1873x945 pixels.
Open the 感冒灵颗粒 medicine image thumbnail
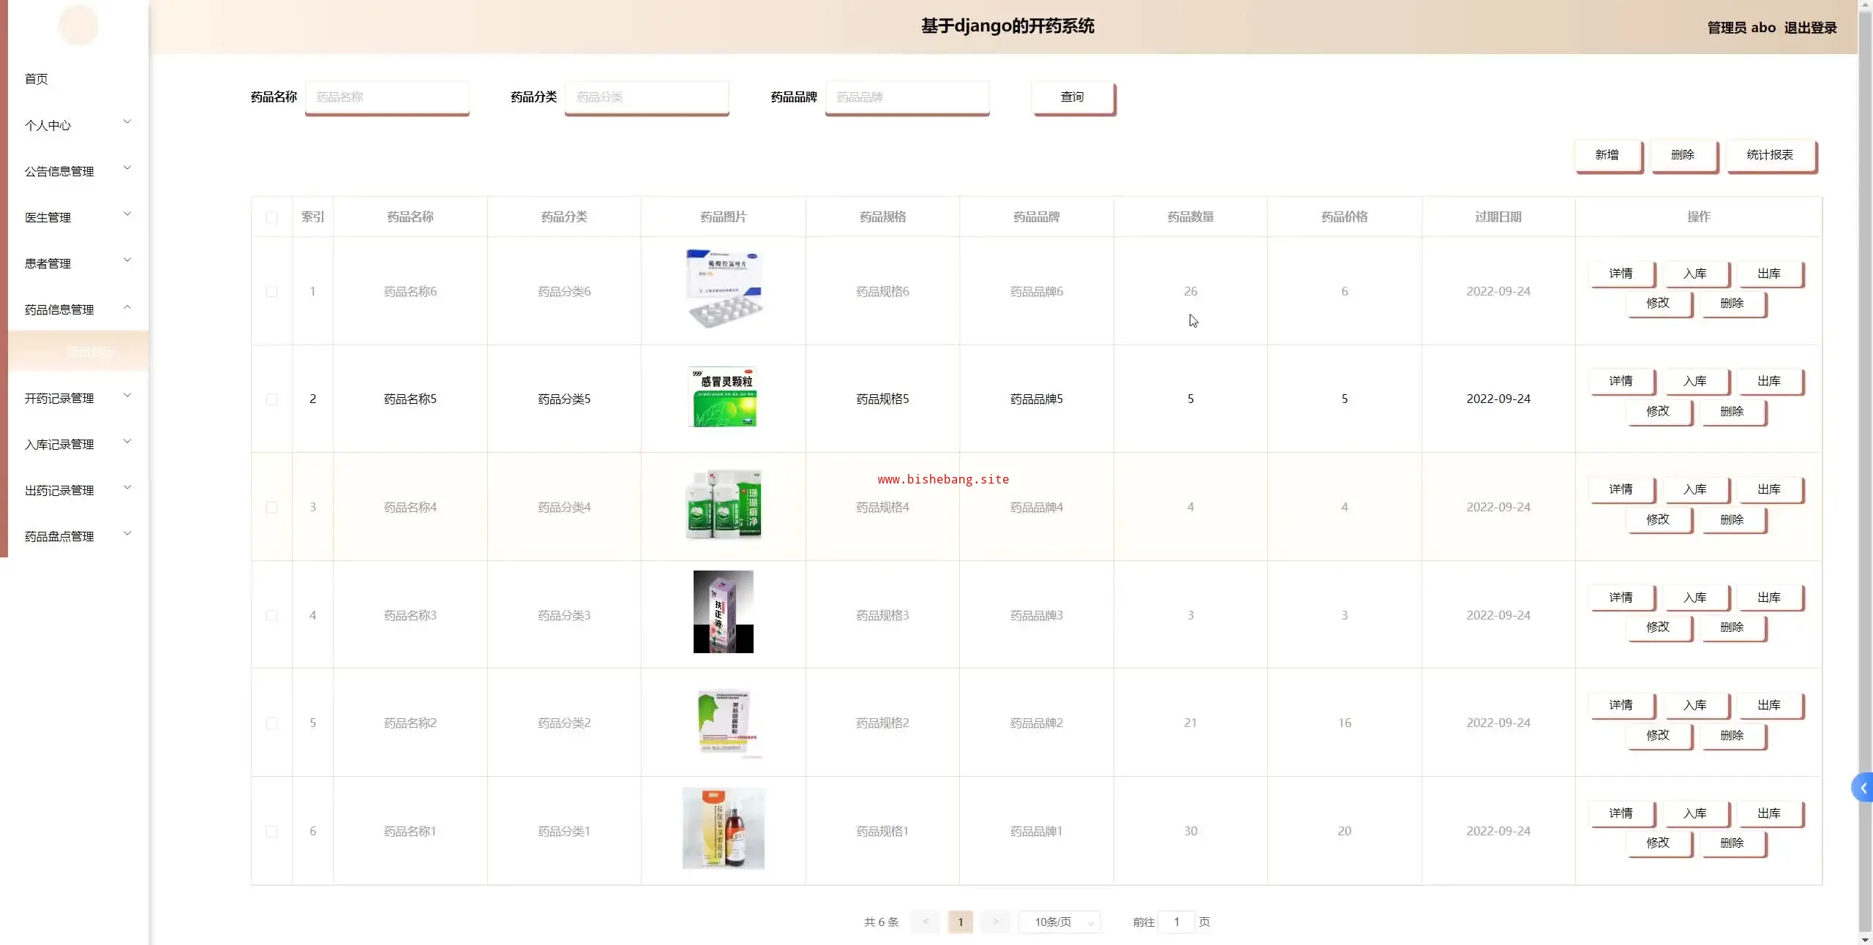tap(723, 397)
